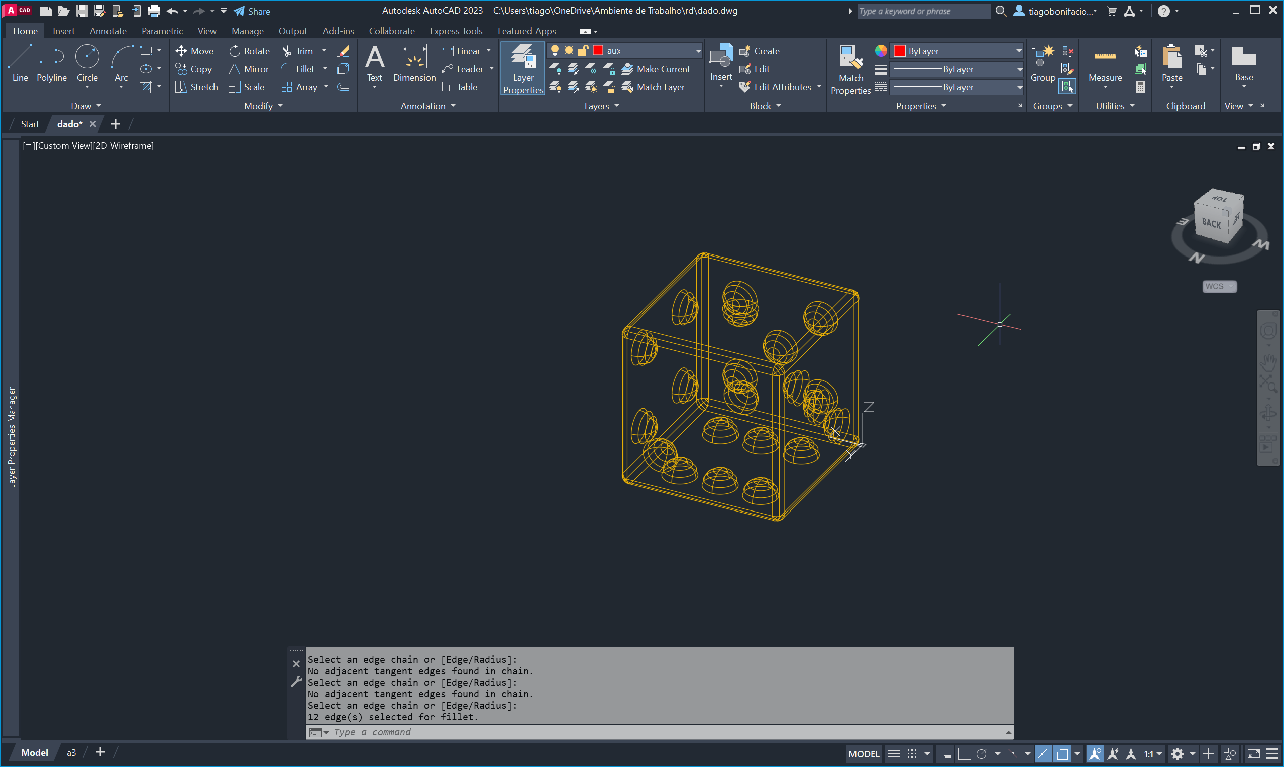The height and width of the screenshot is (767, 1284).
Task: Switch to the a3 layout tab
Action: click(x=71, y=752)
